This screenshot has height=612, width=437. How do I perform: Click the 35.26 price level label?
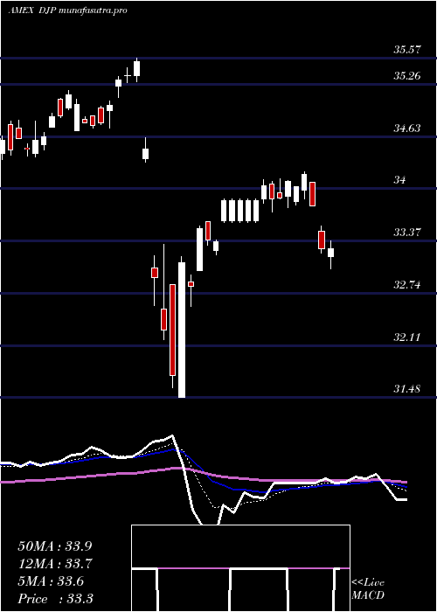coord(407,76)
